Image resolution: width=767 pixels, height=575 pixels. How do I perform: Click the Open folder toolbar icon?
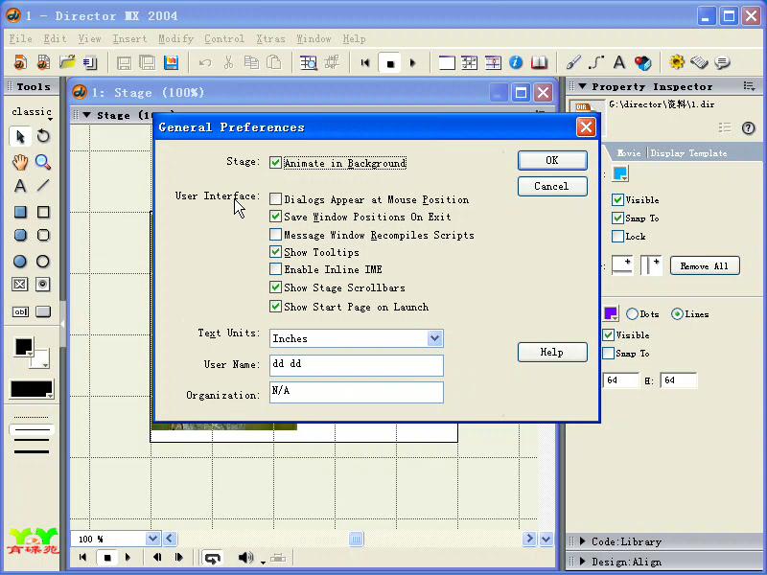pos(67,62)
